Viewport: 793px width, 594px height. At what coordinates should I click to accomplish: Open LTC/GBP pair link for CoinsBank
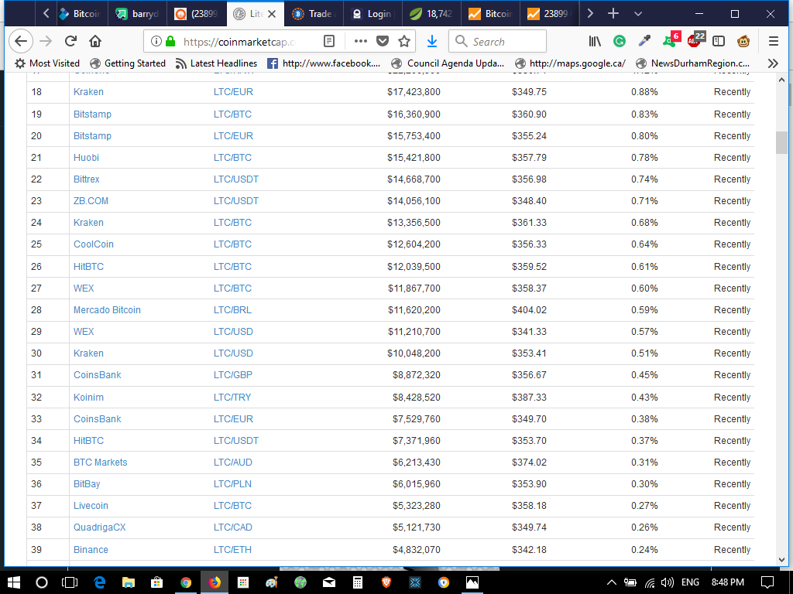(232, 375)
